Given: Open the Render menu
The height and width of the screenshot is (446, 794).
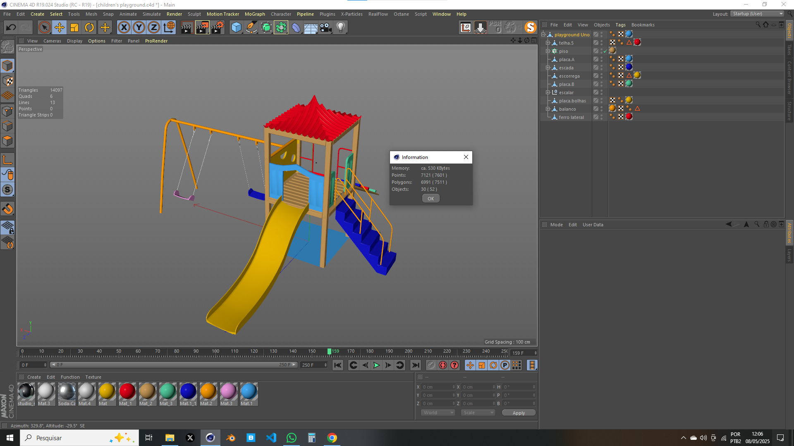Looking at the screenshot, I should tap(174, 14).
